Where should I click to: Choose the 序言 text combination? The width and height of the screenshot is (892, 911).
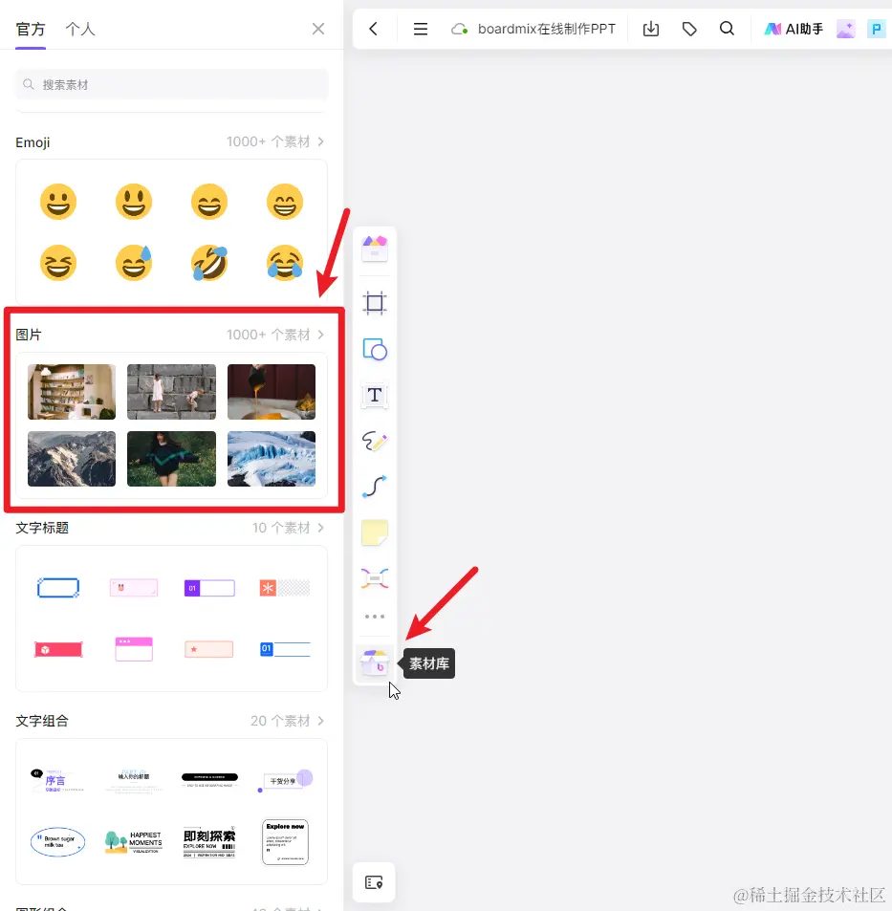tap(58, 780)
